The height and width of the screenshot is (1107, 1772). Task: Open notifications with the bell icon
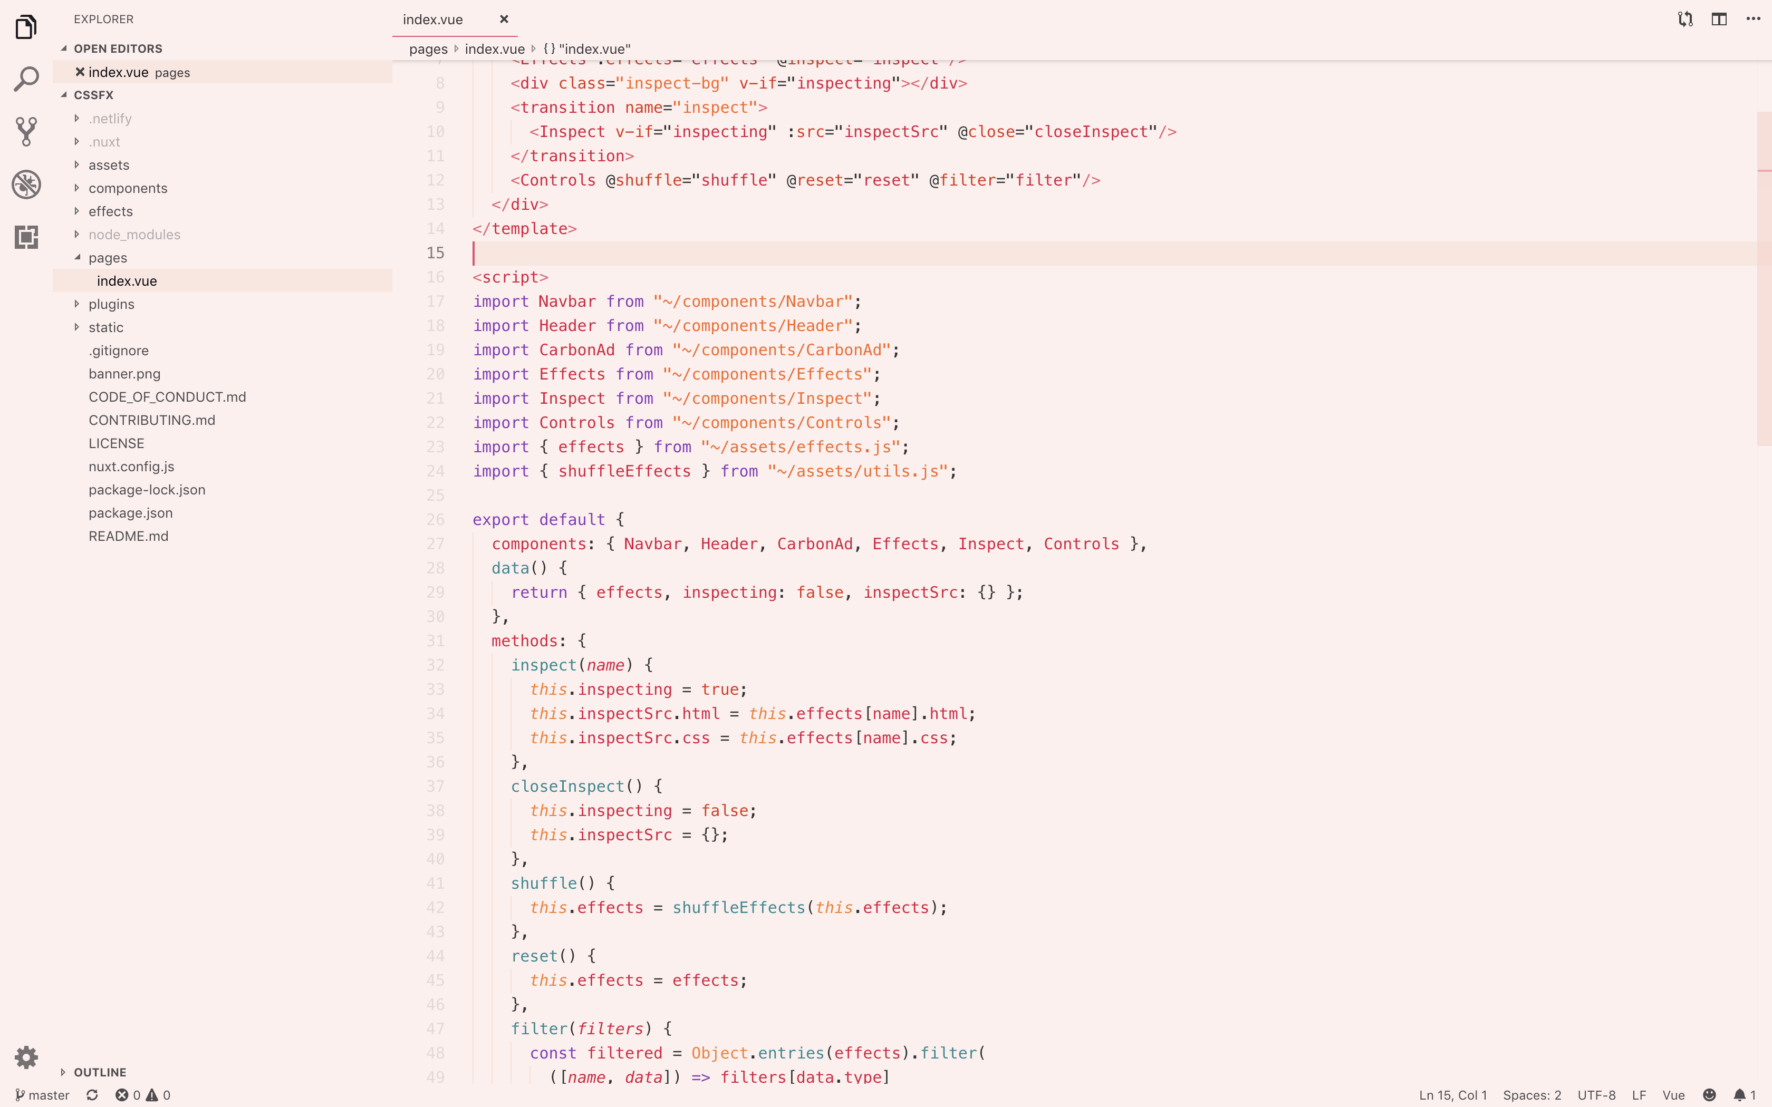point(1744,1094)
